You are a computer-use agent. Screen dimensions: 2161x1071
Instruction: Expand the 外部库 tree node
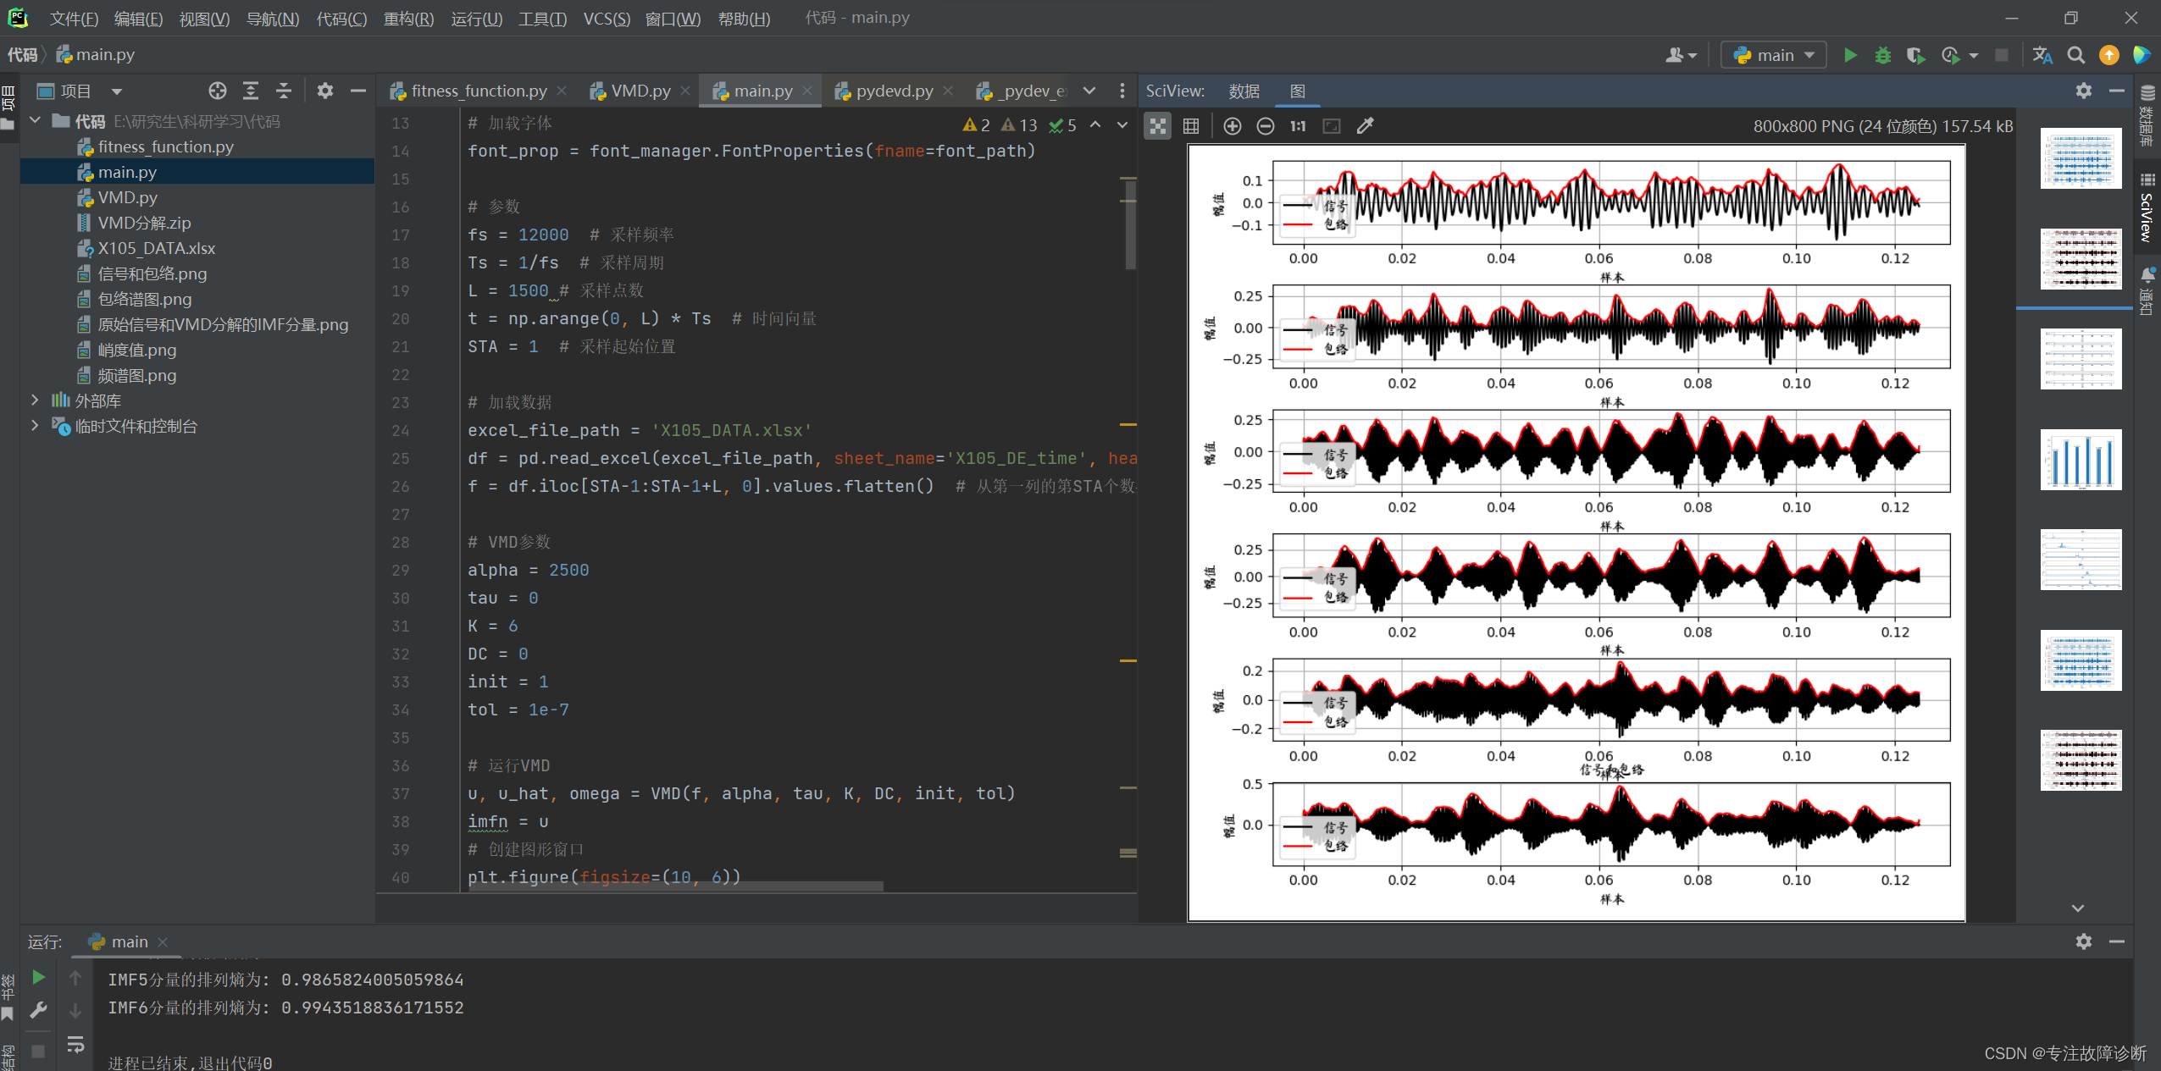[x=35, y=400]
